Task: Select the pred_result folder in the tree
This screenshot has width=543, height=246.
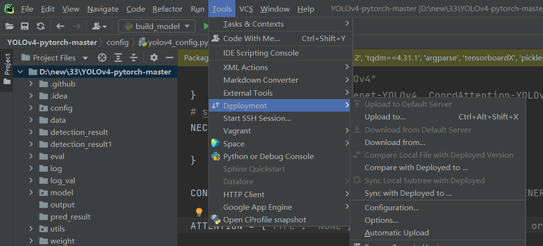Action: click(x=70, y=217)
